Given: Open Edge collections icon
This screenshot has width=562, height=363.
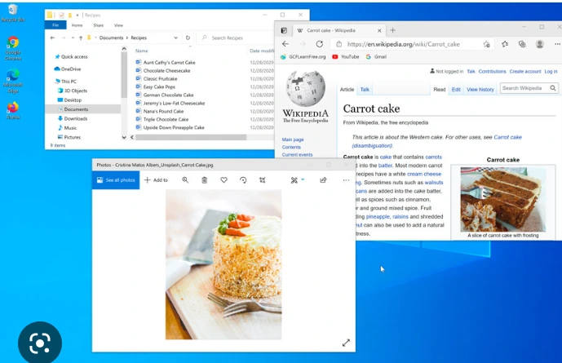Looking at the screenshot, I should pos(522,44).
